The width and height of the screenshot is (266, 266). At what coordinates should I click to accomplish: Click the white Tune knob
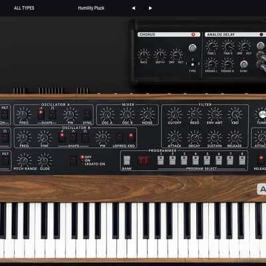pyautogui.click(x=261, y=114)
